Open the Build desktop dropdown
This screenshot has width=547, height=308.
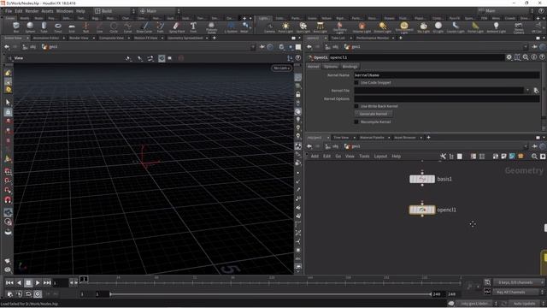[115, 11]
